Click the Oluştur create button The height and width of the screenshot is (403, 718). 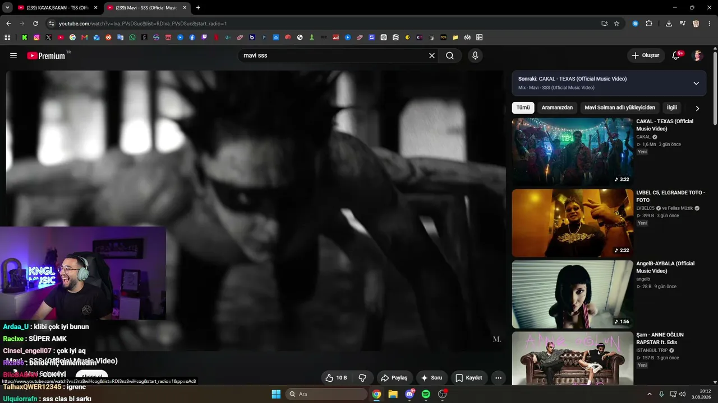pos(646,55)
